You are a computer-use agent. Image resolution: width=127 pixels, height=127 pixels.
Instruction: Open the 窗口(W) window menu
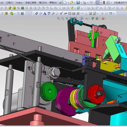click(x=43, y=3)
